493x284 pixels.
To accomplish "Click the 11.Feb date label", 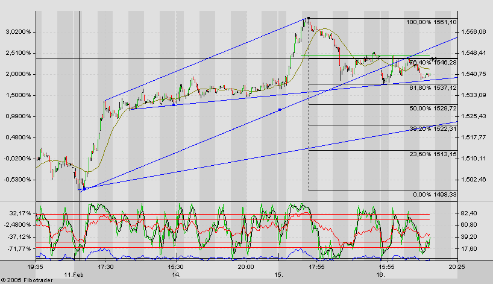I will [x=74, y=274].
